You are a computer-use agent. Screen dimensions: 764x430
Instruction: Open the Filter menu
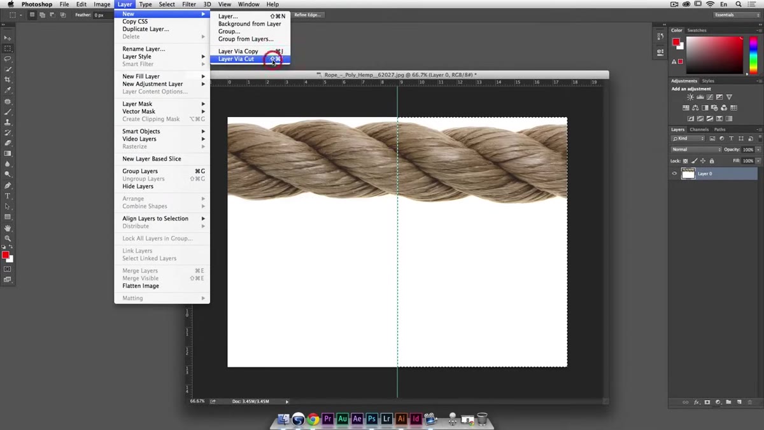click(189, 4)
